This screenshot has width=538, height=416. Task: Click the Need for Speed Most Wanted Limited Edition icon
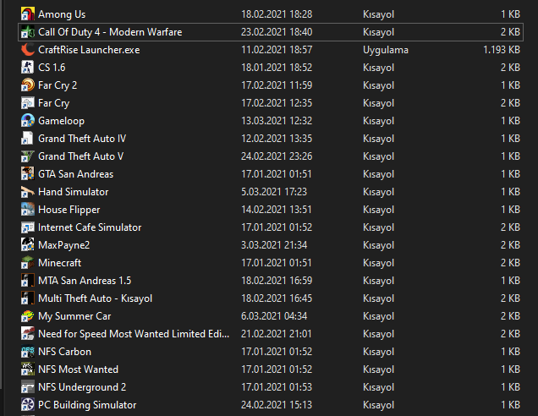(27, 334)
